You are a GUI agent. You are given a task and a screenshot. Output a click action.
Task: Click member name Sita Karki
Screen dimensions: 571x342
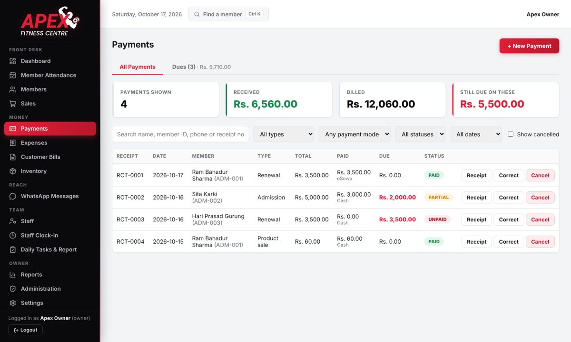point(205,194)
